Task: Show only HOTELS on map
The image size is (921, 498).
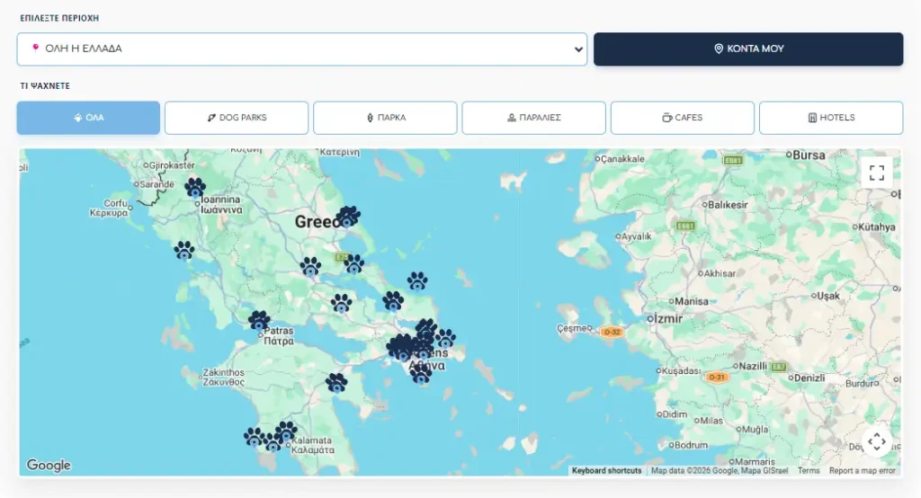Action: click(x=831, y=118)
